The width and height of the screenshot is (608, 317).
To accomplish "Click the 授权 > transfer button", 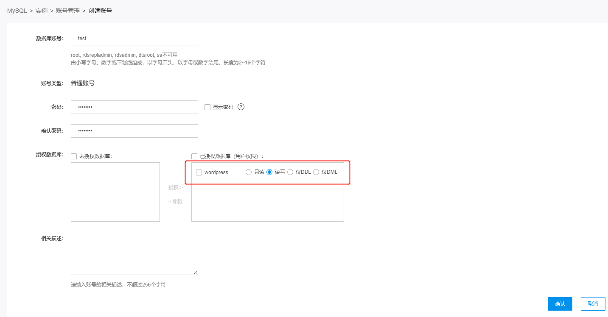I will [176, 187].
